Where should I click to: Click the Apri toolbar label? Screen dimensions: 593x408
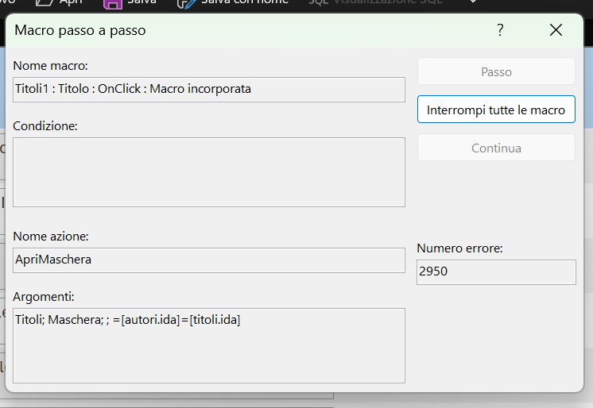(x=71, y=2)
